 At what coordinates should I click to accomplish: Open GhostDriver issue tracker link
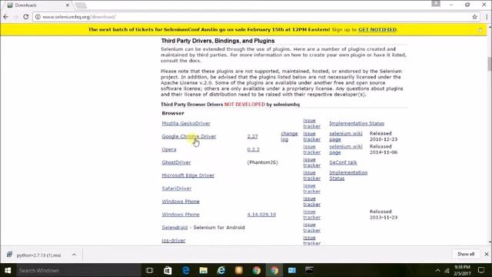click(x=311, y=162)
